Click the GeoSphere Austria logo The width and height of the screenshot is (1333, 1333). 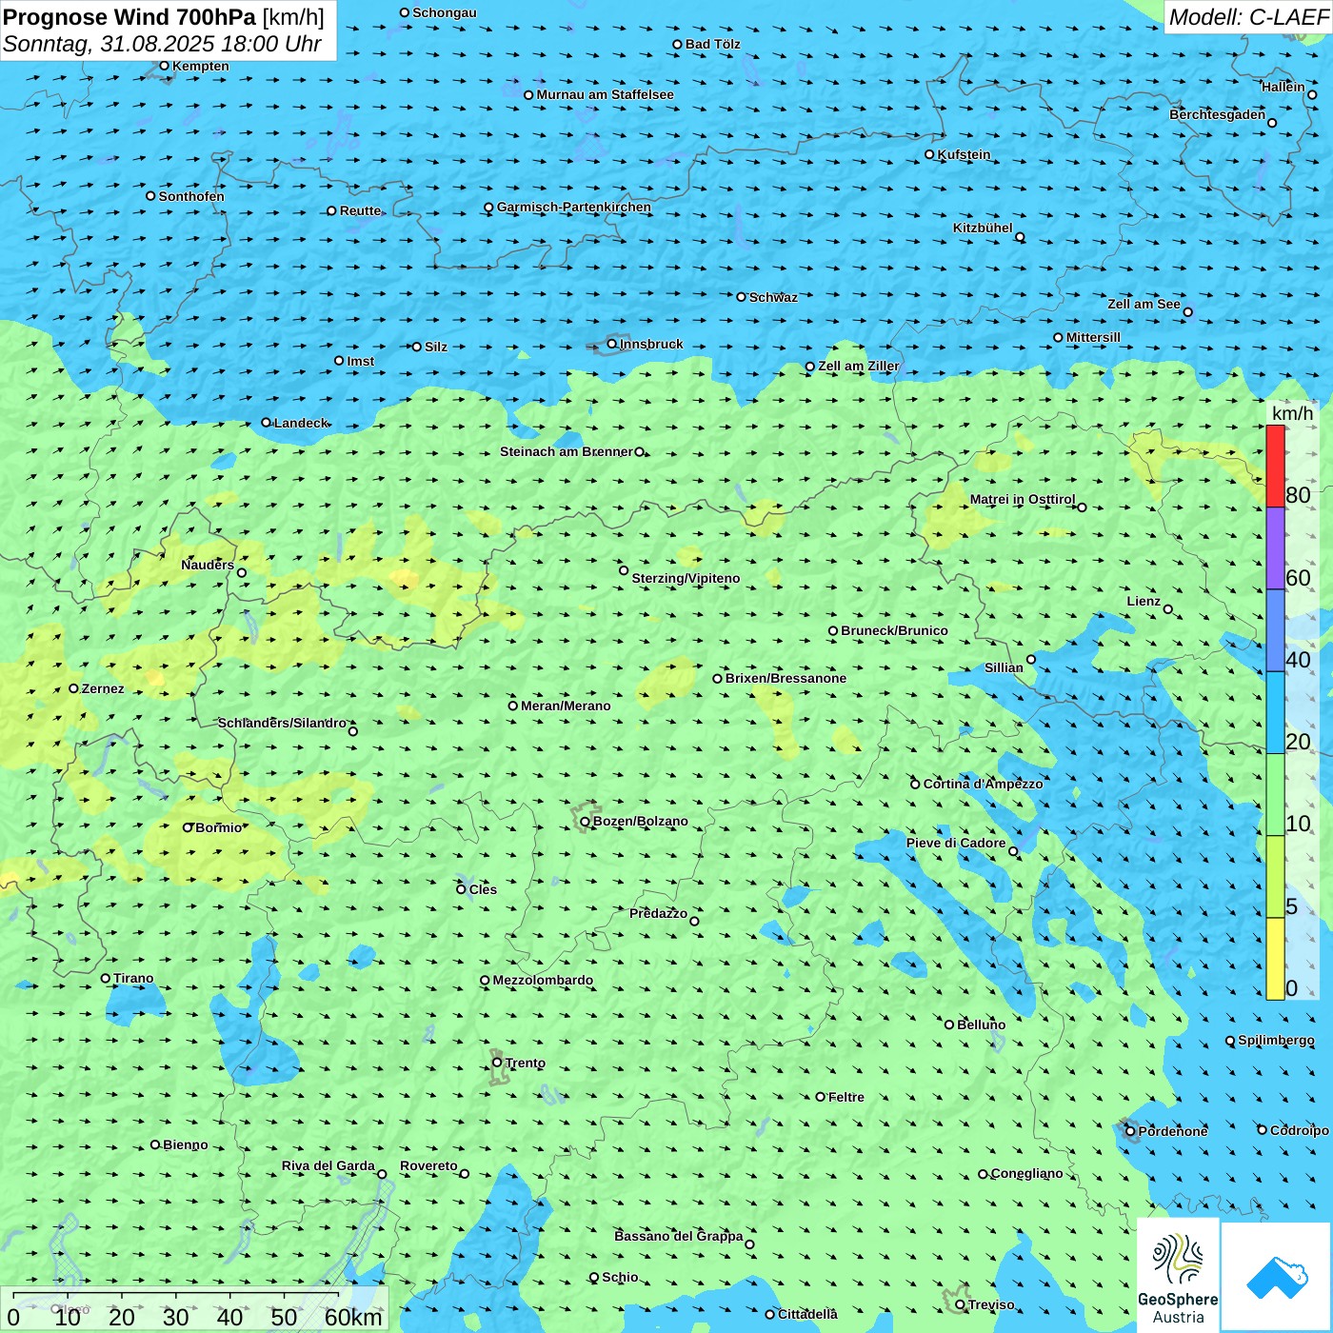click(1178, 1276)
